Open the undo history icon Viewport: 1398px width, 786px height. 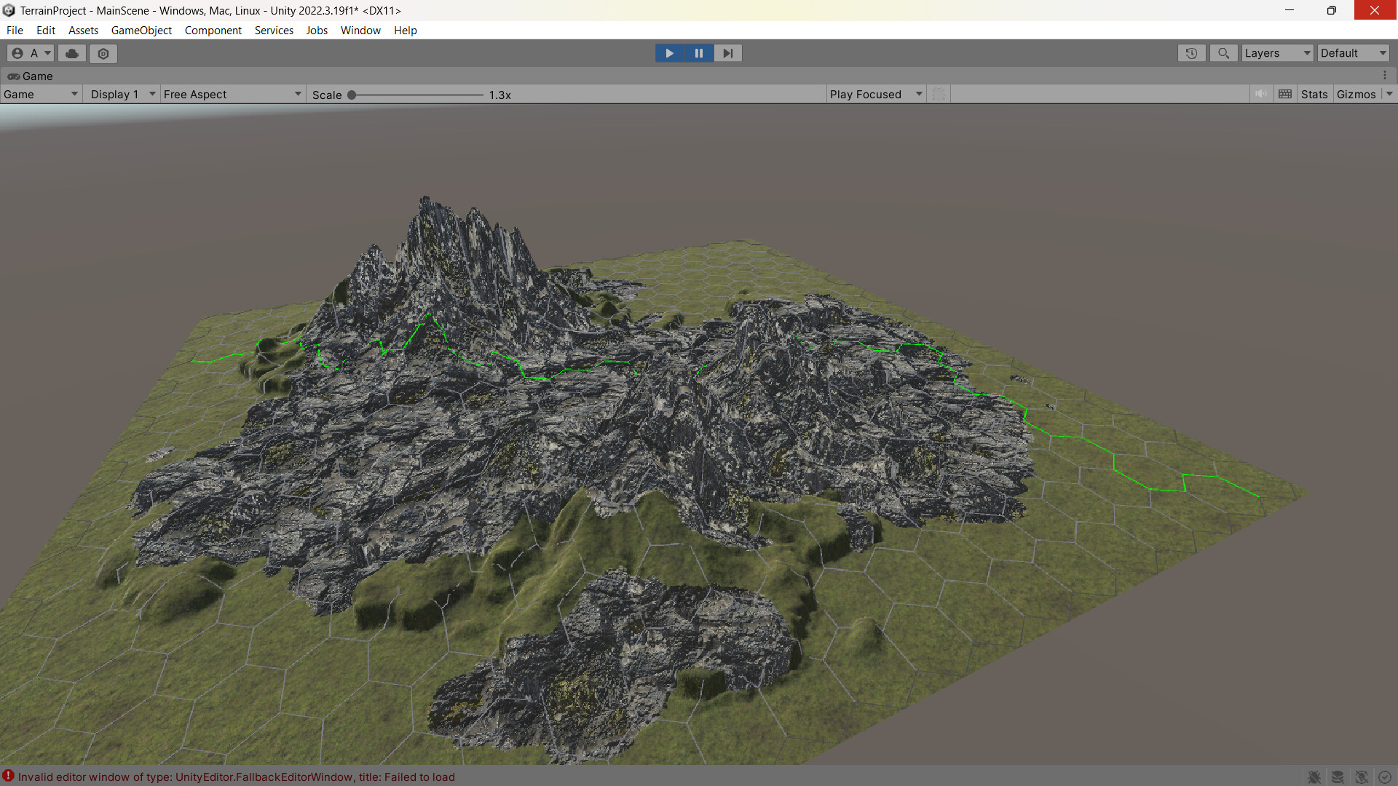(1191, 52)
